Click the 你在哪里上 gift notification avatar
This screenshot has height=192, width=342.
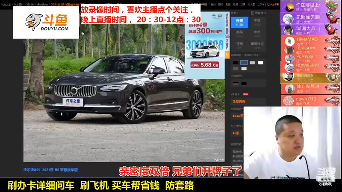click(289, 7)
